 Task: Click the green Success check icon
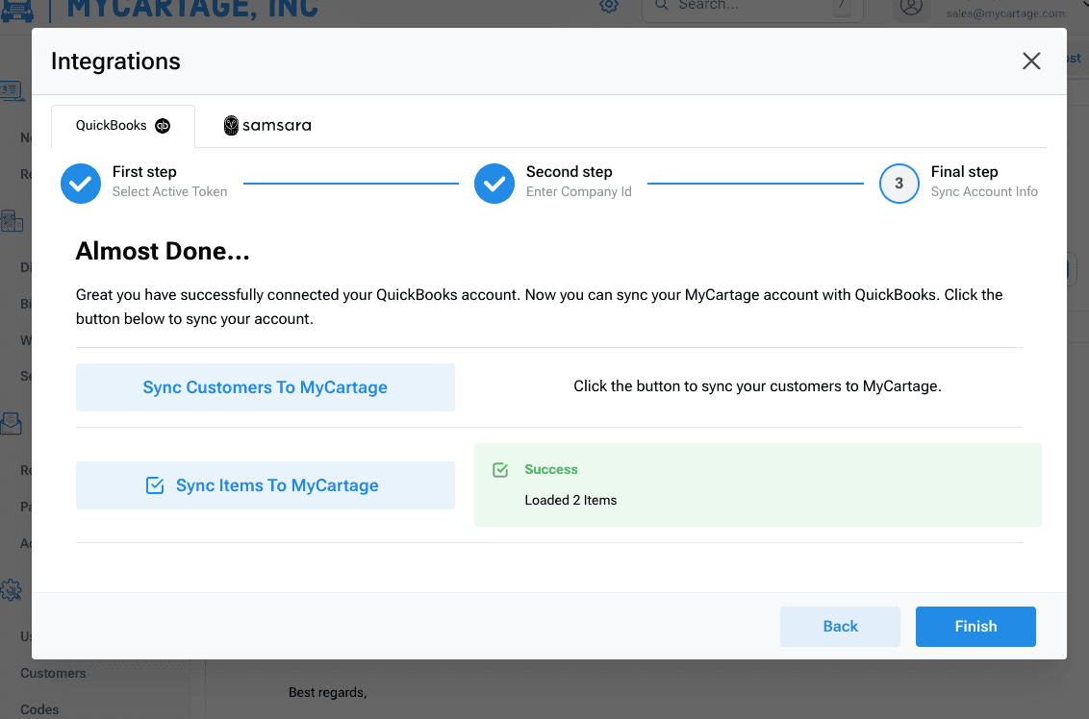[500, 470]
